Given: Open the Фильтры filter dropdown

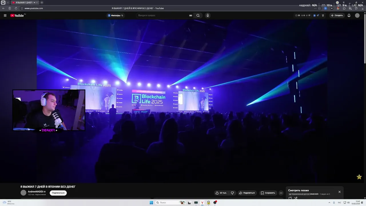Looking at the screenshot, I should pos(116,15).
